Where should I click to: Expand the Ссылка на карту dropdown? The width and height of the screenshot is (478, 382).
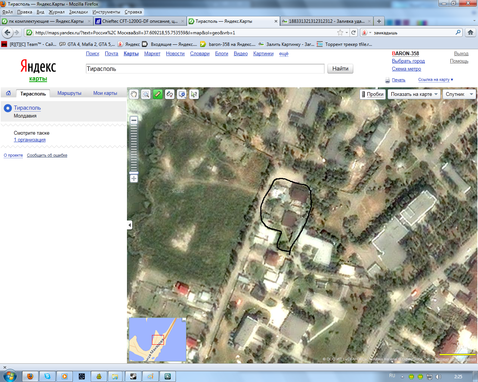pyautogui.click(x=435, y=79)
